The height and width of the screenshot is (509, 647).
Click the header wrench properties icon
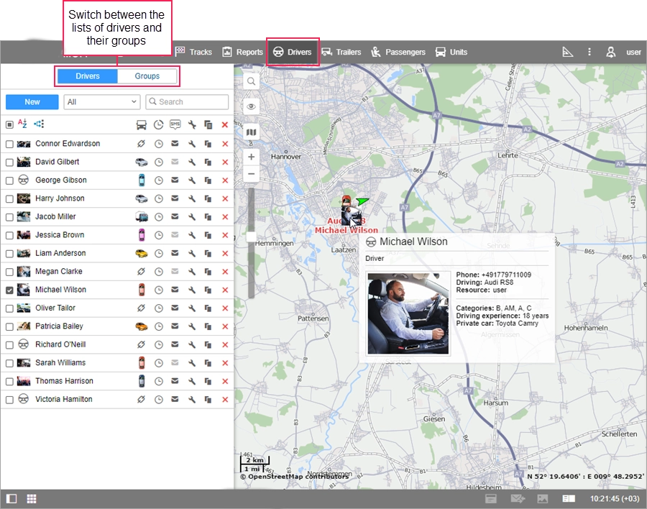click(192, 124)
